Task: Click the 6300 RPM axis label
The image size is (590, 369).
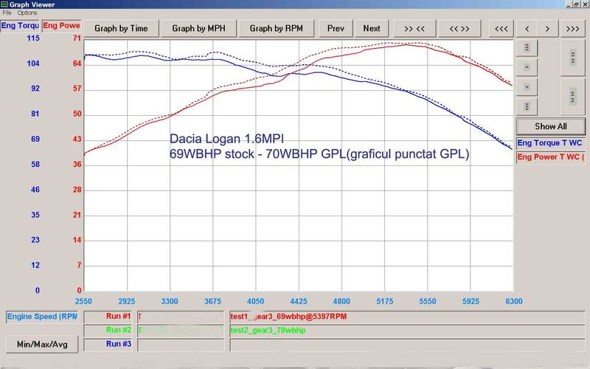Action: 514,301
